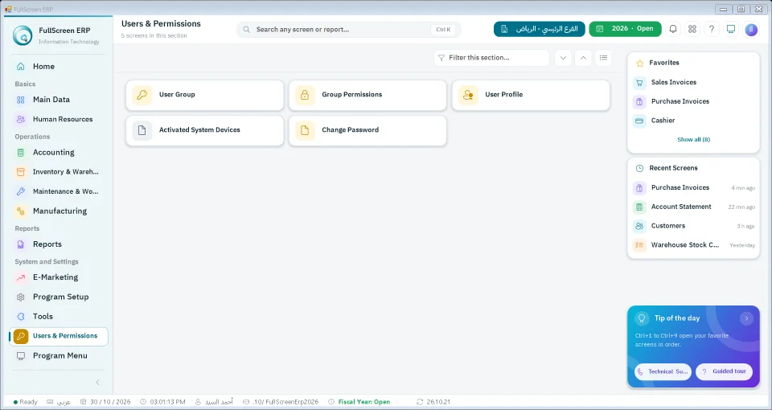Open Main Data in sidebar
Image resolution: width=772 pixels, height=410 pixels.
click(59, 100)
